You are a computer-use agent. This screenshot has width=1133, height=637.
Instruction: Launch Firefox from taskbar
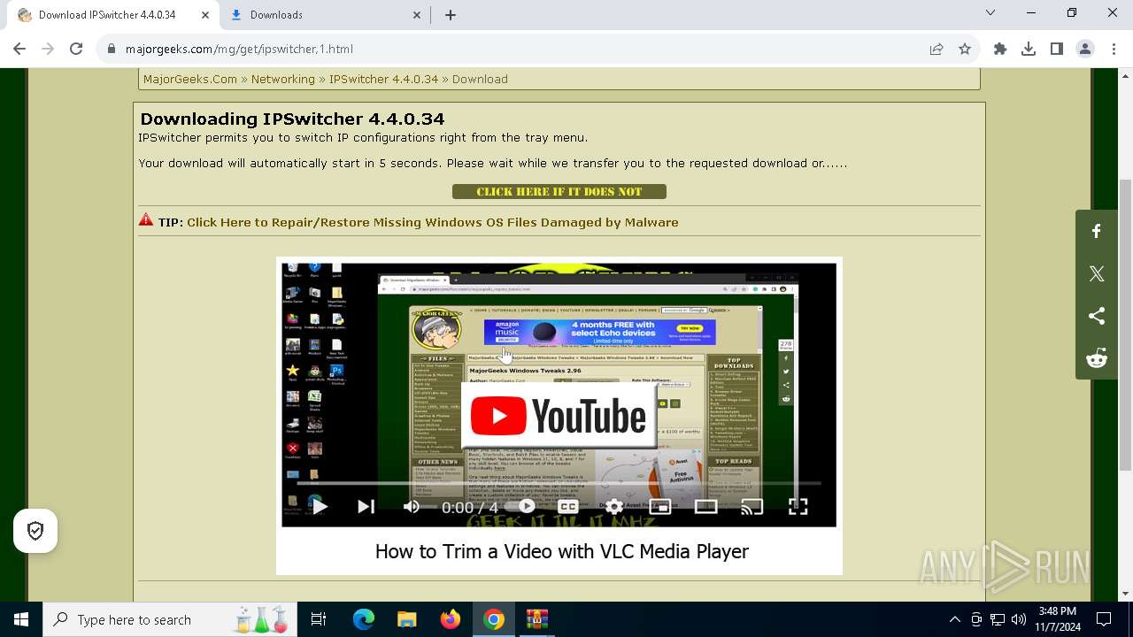pos(451,619)
